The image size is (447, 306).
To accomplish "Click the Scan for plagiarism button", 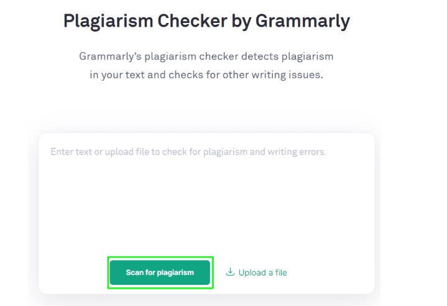I will pyautogui.click(x=160, y=272).
